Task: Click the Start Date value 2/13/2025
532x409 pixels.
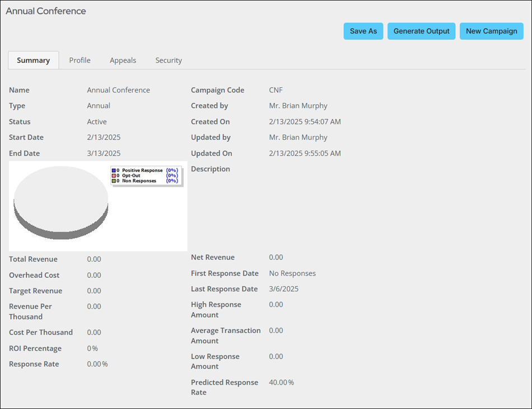Action: point(104,137)
